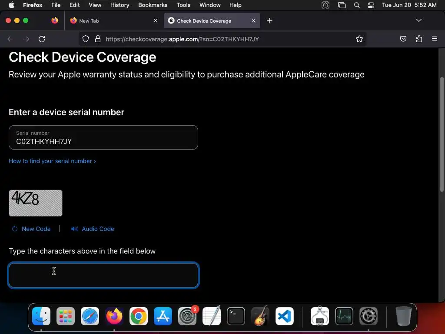Open How to find your serial number link
445x334 pixels.
click(52, 161)
